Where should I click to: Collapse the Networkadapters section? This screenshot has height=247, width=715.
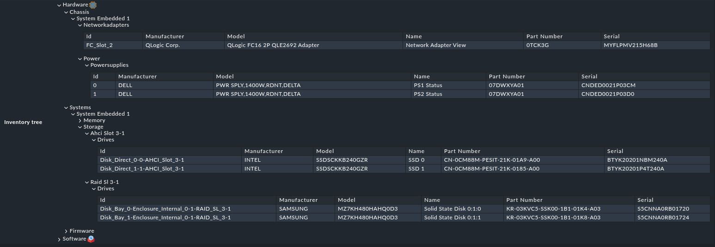coord(80,25)
